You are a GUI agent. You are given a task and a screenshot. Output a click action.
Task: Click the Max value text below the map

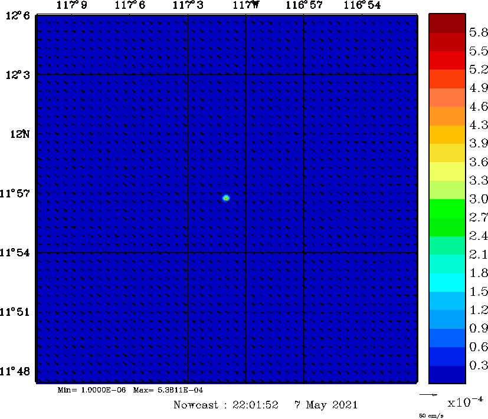point(168,390)
